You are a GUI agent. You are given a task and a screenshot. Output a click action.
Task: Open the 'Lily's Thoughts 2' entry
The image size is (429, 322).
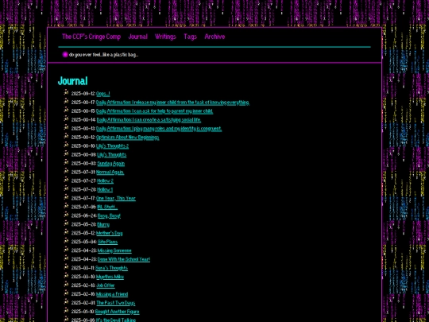pos(113,146)
